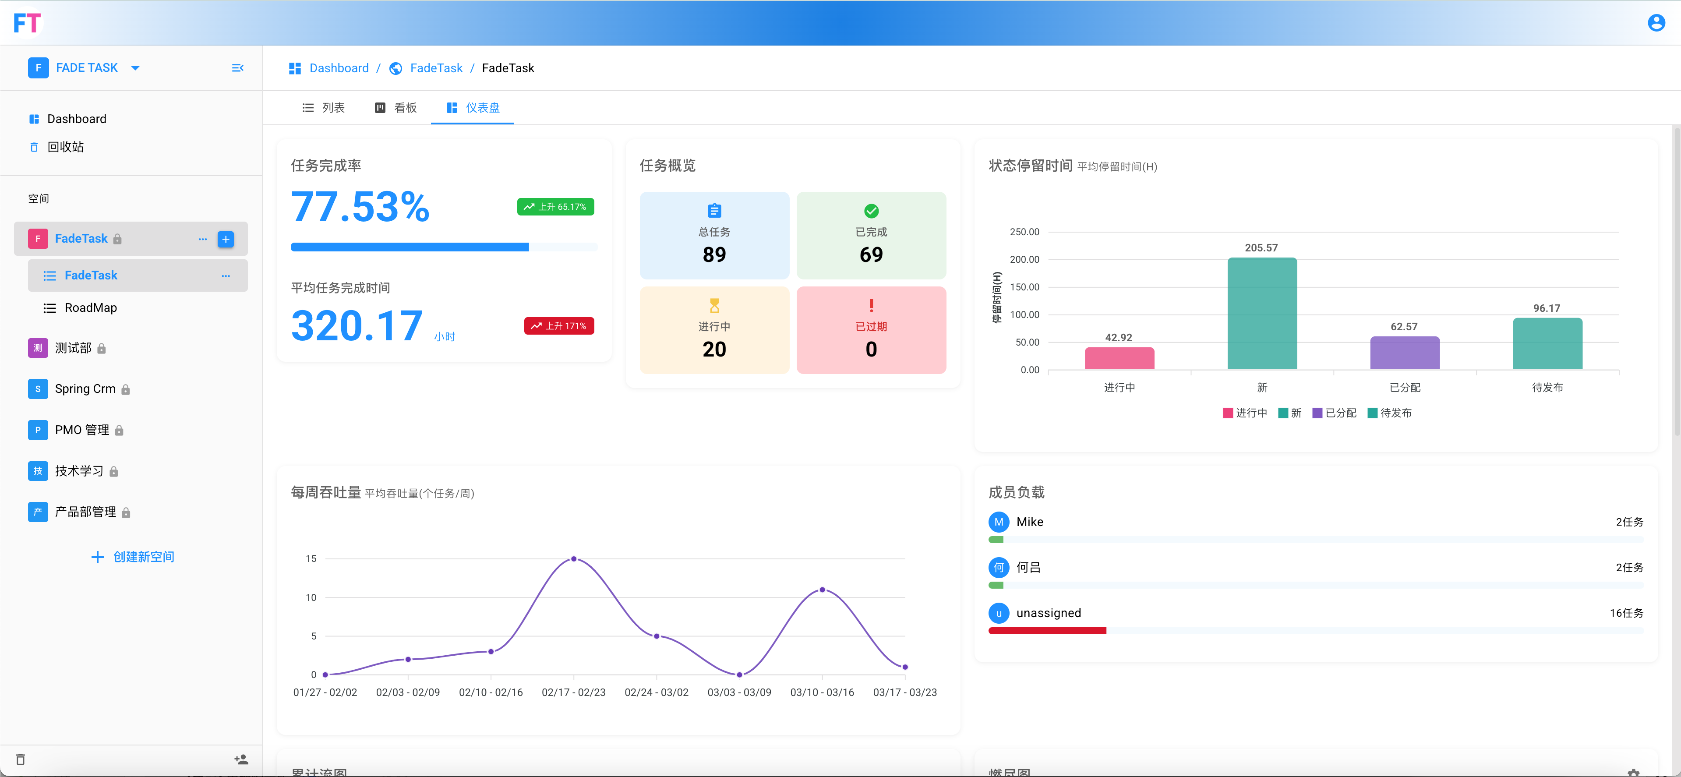Click Mike's avatar in 成员负载
Viewport: 1681px width, 777px height.
point(999,522)
